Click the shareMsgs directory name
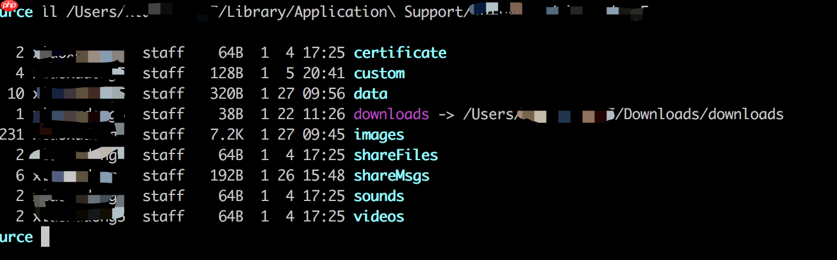This screenshot has width=837, height=260. click(391, 176)
